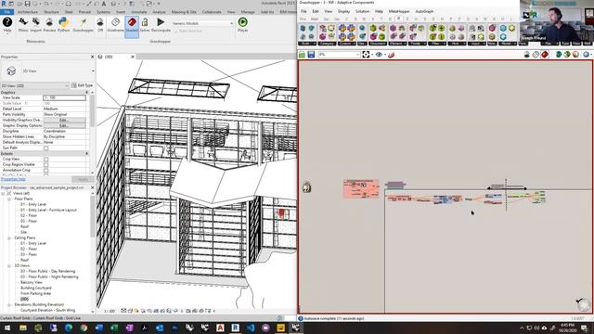Click the Edit Type button
This screenshot has width=594, height=334.
pyautogui.click(x=82, y=85)
